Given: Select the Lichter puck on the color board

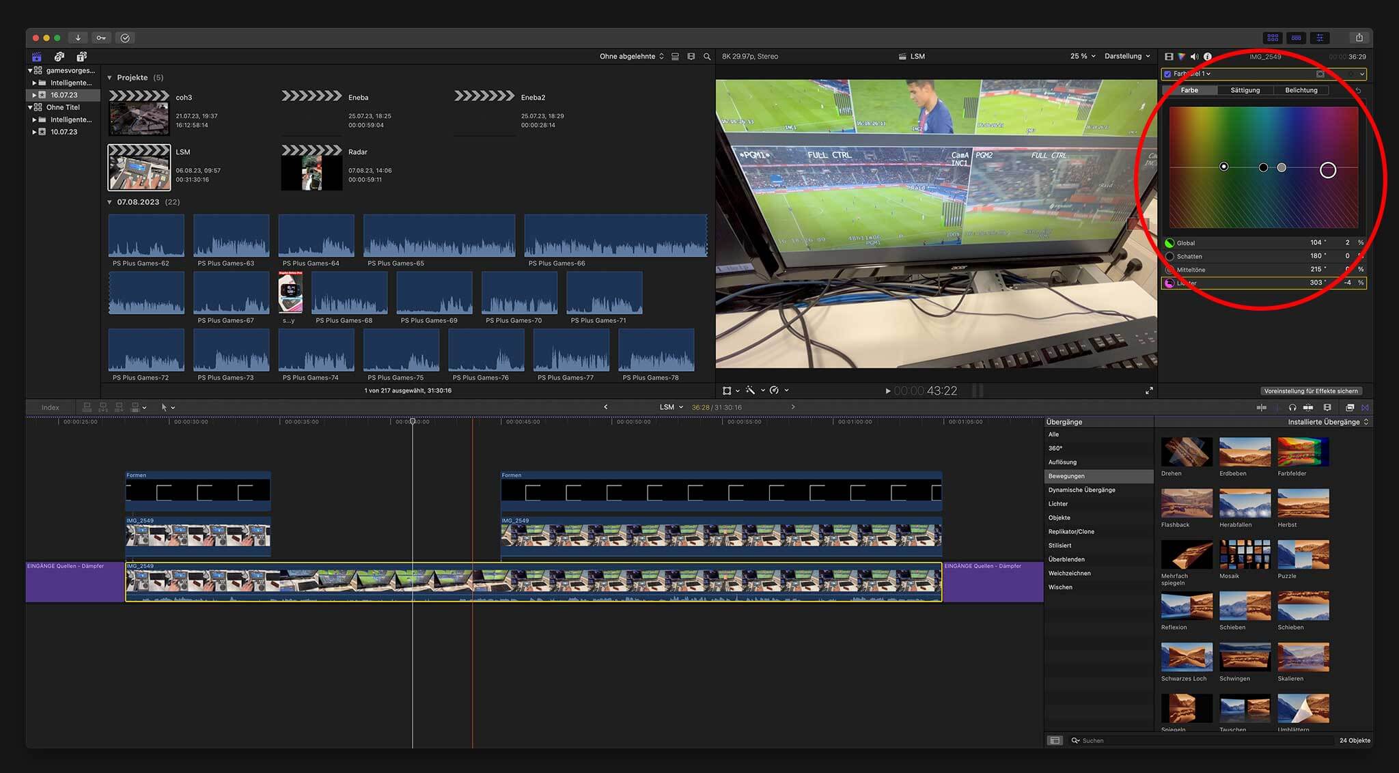Looking at the screenshot, I should click(x=1328, y=169).
